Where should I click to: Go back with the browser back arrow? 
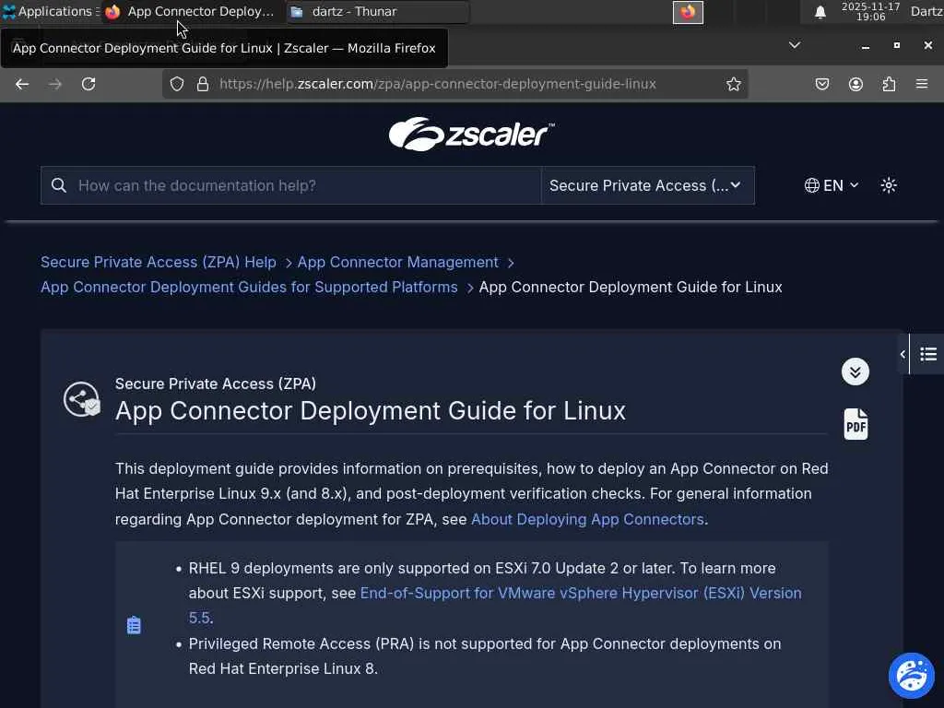coord(22,84)
